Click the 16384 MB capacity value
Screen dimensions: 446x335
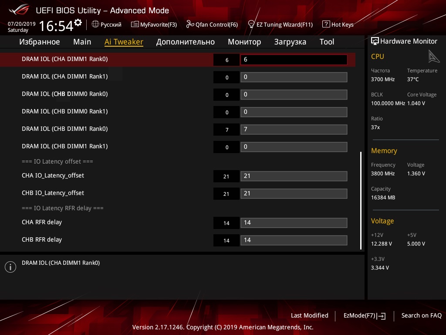coord(383,198)
